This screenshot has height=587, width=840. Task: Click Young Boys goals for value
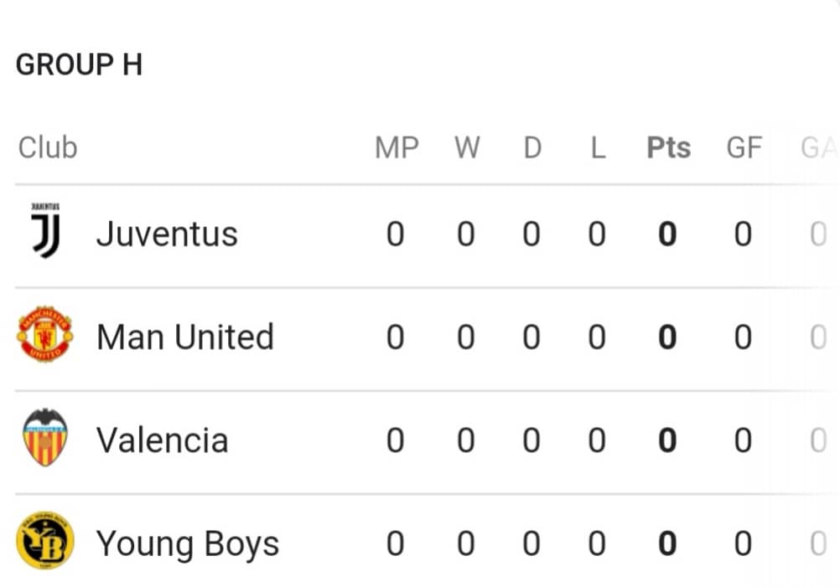coord(743,543)
